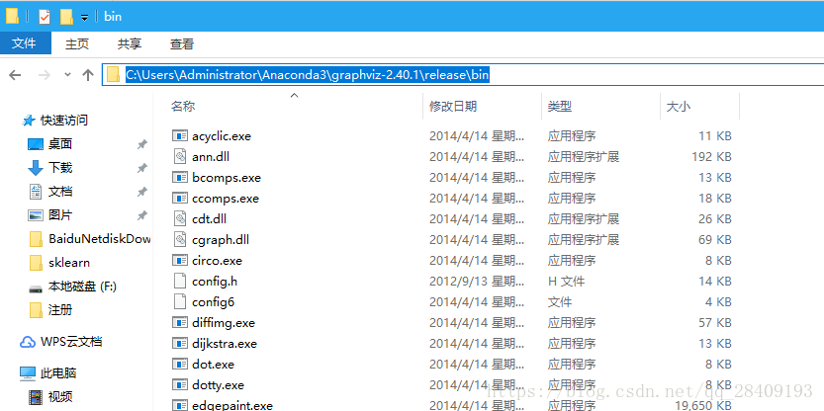Click the new folder icon in title bar
Screen dimensions: 824x411
click(66, 17)
